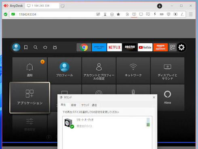The image size is (198, 149).
Task: Select the 1 184 243 334 session tab
Action: pyautogui.click(x=42, y=6)
